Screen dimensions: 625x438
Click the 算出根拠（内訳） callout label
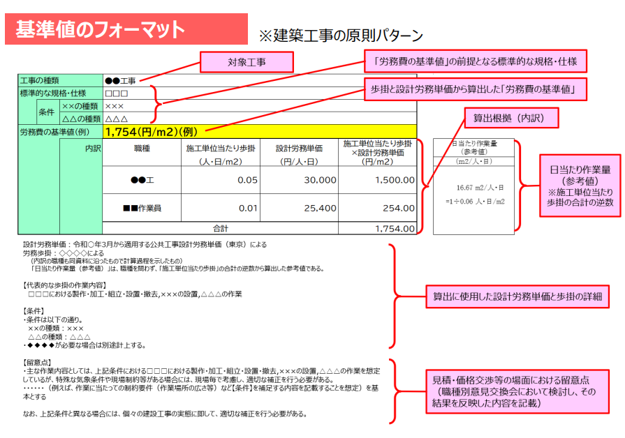point(511,118)
